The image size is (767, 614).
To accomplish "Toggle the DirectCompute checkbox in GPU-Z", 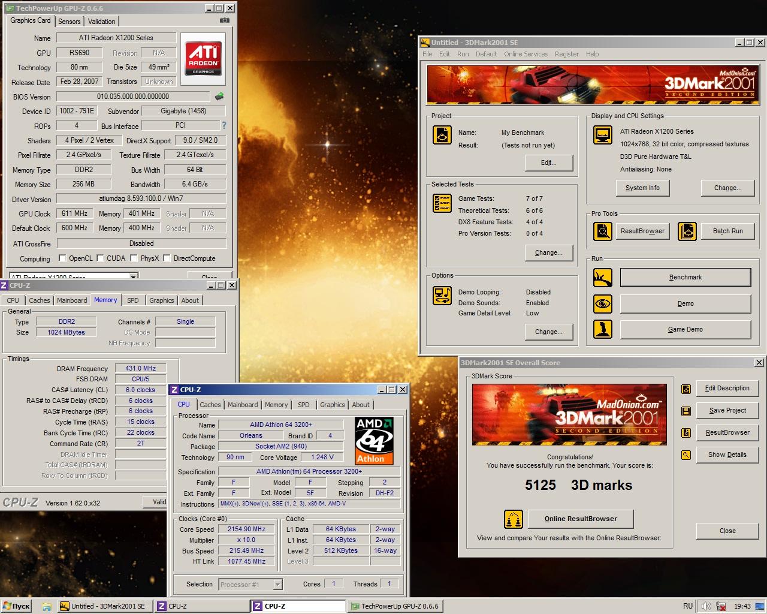I will point(167,258).
